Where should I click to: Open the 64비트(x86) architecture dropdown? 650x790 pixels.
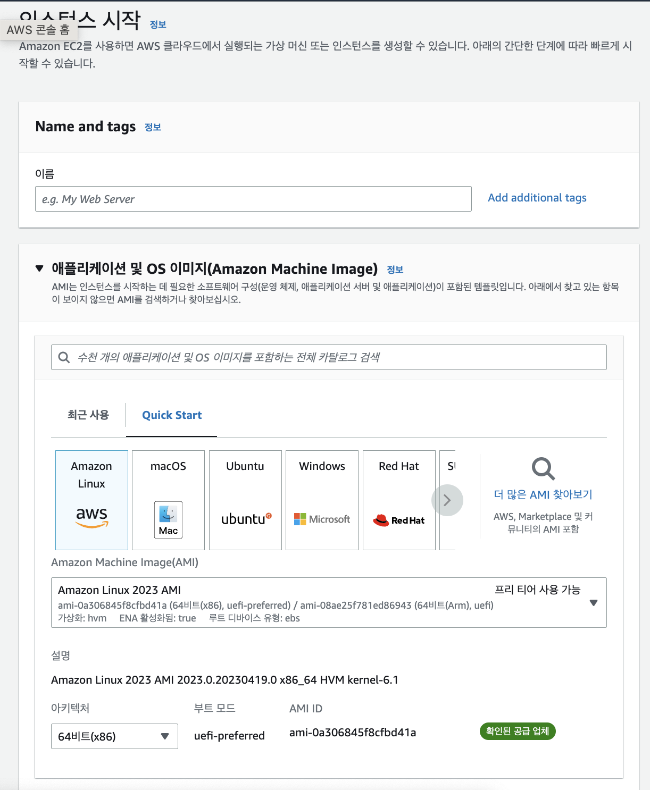point(114,736)
